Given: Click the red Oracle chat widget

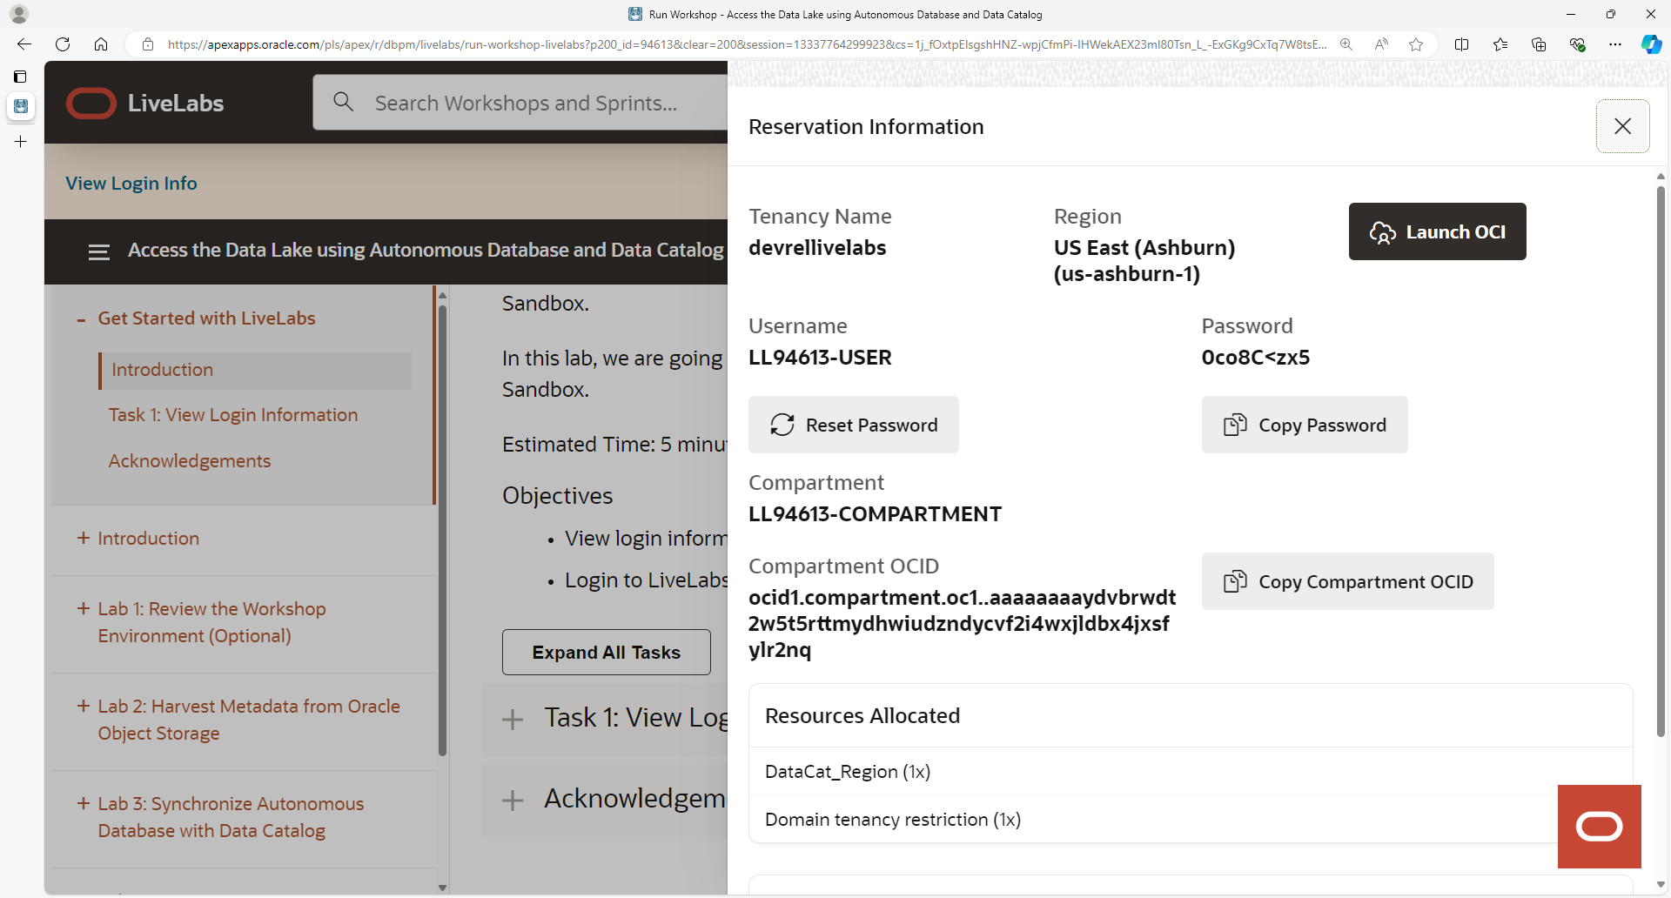Looking at the screenshot, I should [1599, 827].
